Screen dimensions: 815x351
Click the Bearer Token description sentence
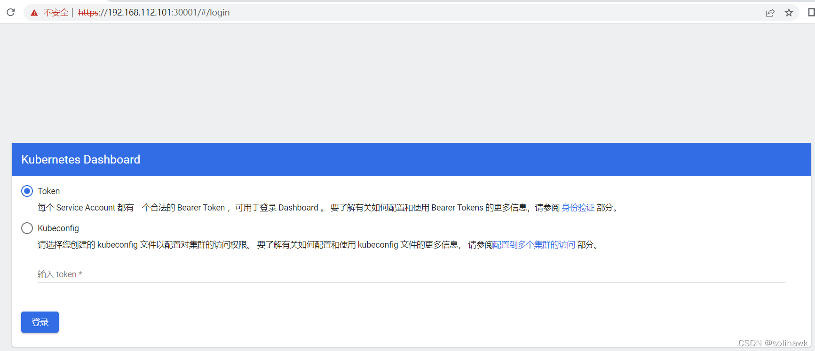pyautogui.click(x=328, y=208)
